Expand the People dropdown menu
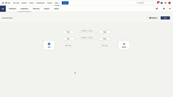Viewport: 173px width, 97px height. point(50,3)
